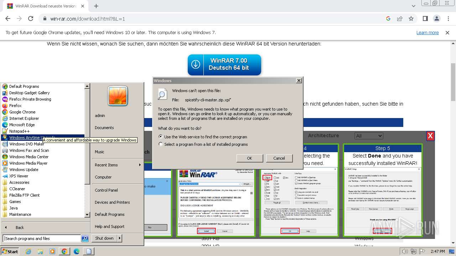Viewport: 456px width, 256px height.
Task: Reload the WinRAR download page
Action: 31,18
